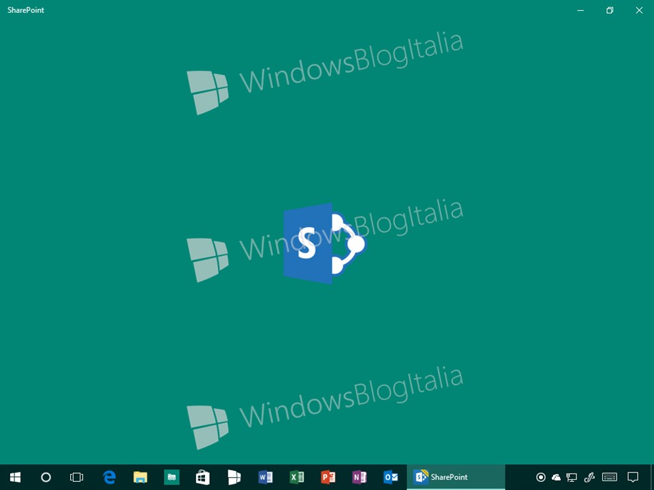Open the yellow File Explorer icon
The image size is (654, 490).
coord(140,477)
